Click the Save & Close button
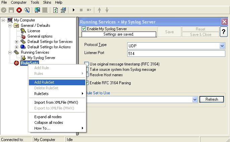 200,35
